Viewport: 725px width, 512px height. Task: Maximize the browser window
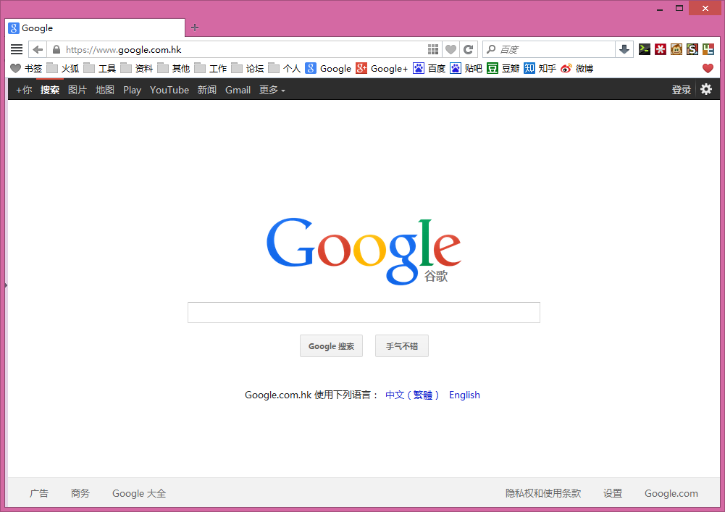pyautogui.click(x=679, y=8)
